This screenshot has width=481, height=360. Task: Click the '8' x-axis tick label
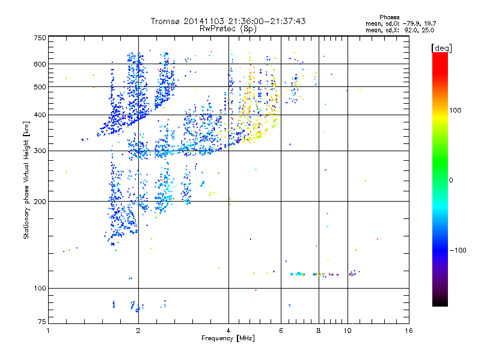(x=319, y=331)
